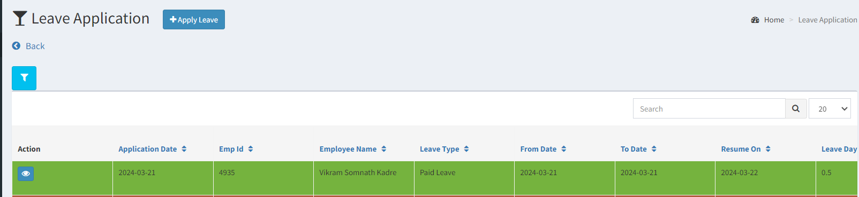Sort by From Date arrows
This screenshot has height=197, width=859.
point(564,149)
